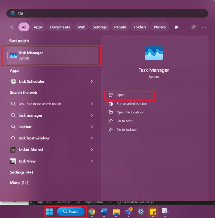Click the Task View icon

(13, 161)
